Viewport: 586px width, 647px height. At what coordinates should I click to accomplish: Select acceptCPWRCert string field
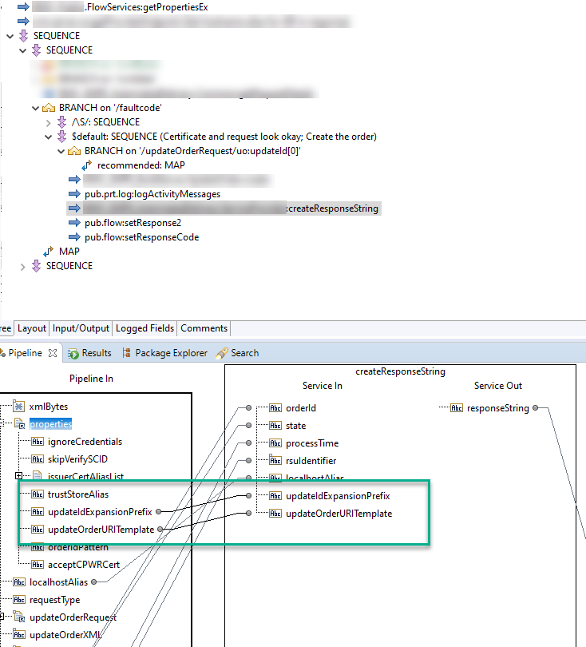(x=84, y=565)
